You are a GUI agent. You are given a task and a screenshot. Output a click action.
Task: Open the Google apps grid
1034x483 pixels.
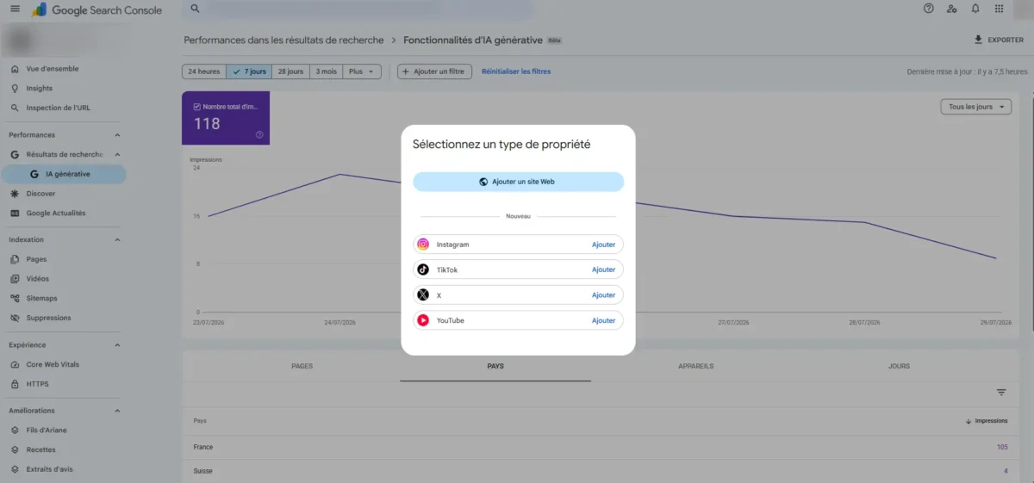coord(999,9)
